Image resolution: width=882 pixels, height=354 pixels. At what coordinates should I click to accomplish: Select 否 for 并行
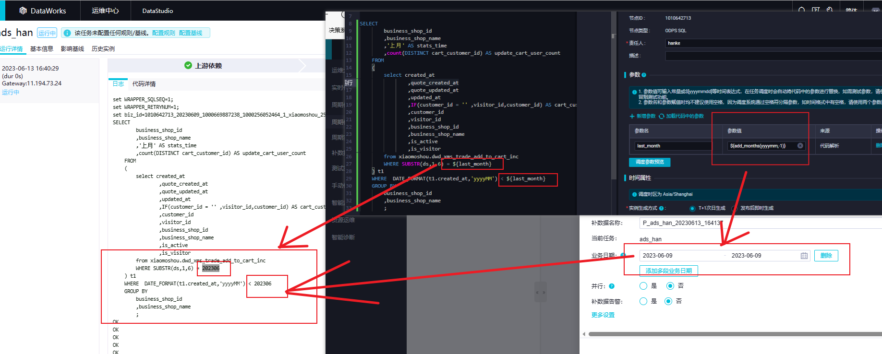(x=670, y=286)
